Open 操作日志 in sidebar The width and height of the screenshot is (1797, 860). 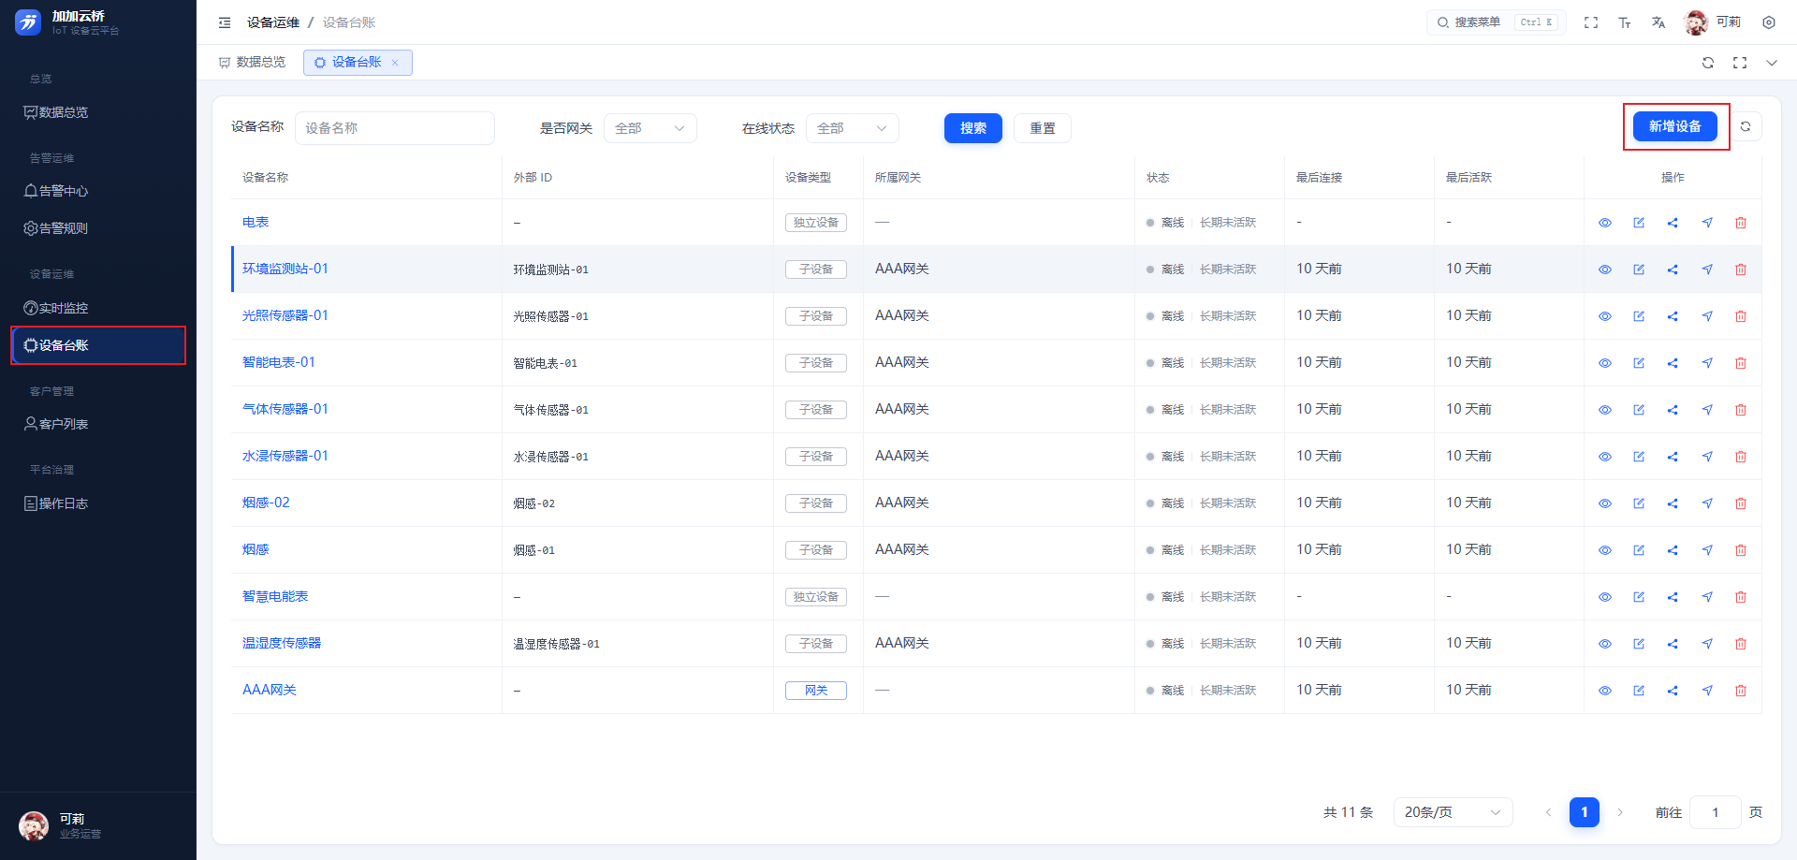[98, 503]
